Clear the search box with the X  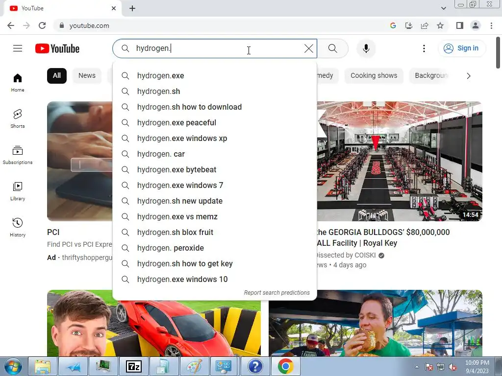309,48
